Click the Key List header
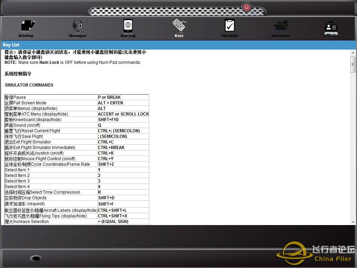Viewport: 357px width, 268px height. (178, 45)
